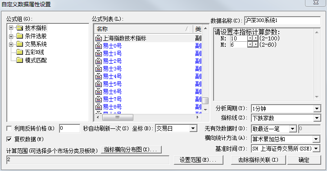Select 易士7号 in the formula list

point(112,99)
